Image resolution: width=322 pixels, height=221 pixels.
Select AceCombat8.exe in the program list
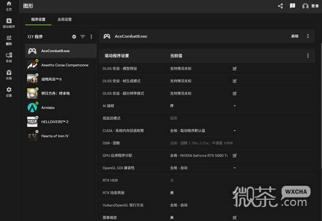[61, 51]
